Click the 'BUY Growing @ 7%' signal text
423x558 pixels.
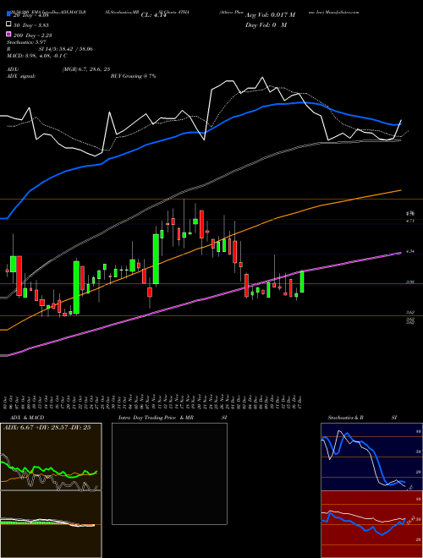[133, 76]
